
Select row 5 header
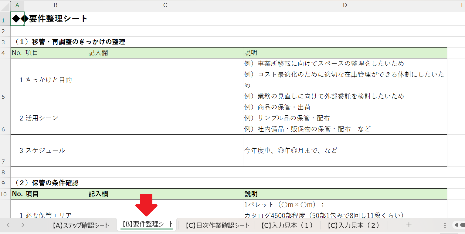(x=3, y=97)
